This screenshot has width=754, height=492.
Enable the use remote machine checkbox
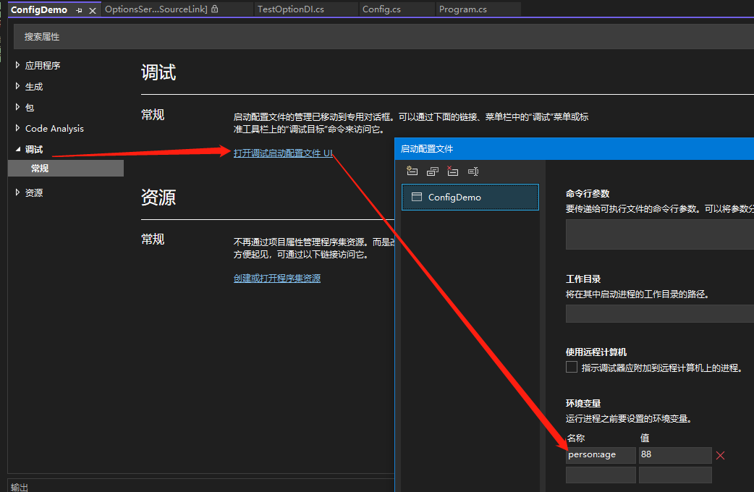click(x=572, y=368)
